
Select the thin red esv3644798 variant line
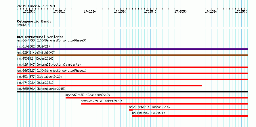[132, 43]
